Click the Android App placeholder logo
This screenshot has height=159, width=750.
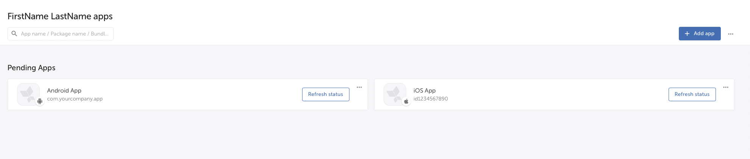tap(28, 94)
